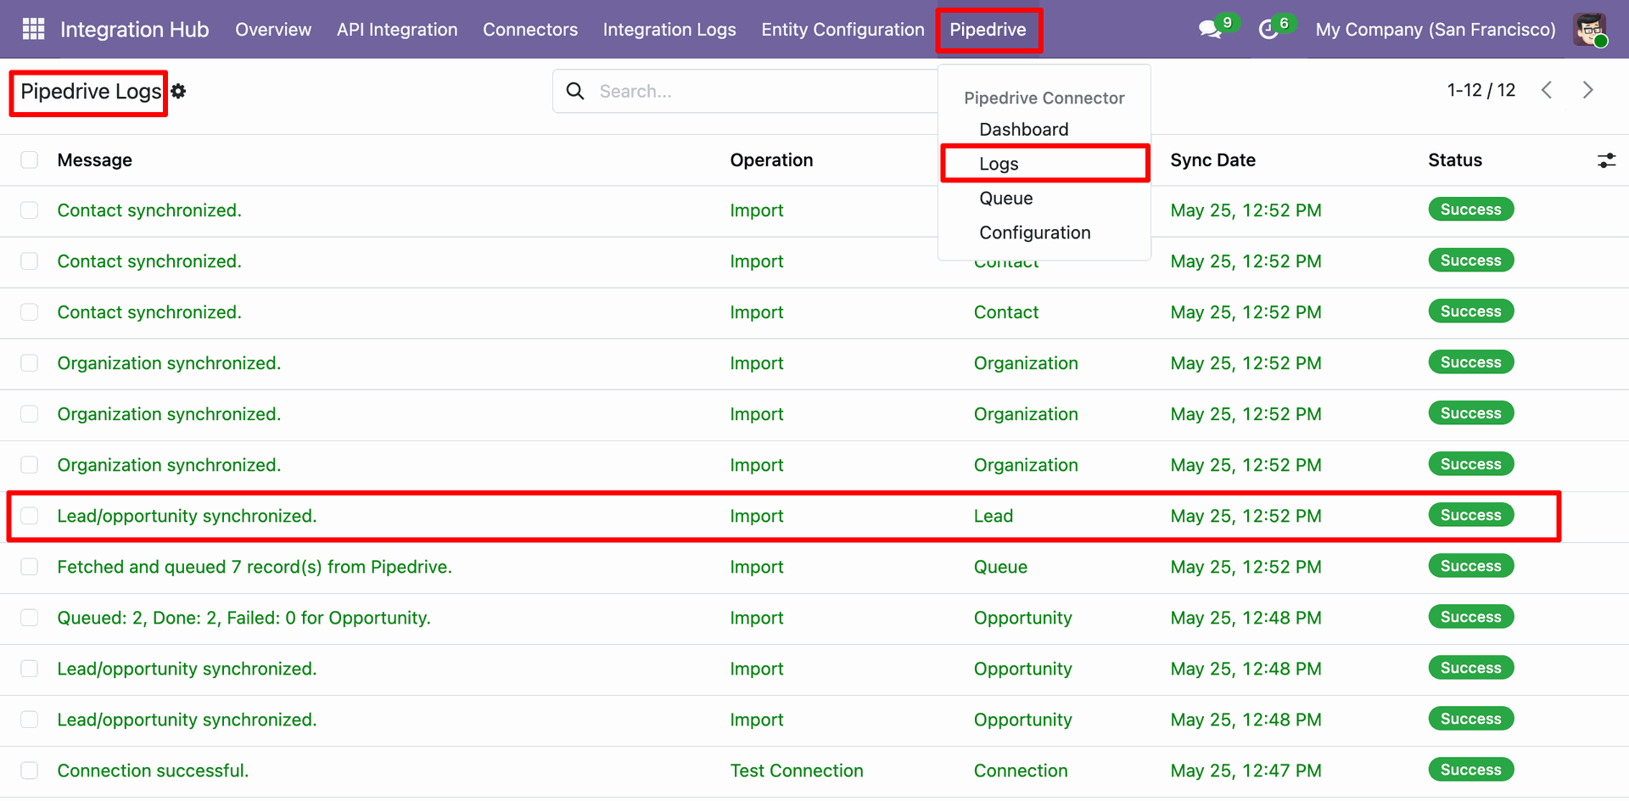Screen dimensions: 1629x801
Task: Click Success badge in Fetched and queued row
Action: pyautogui.click(x=1470, y=566)
